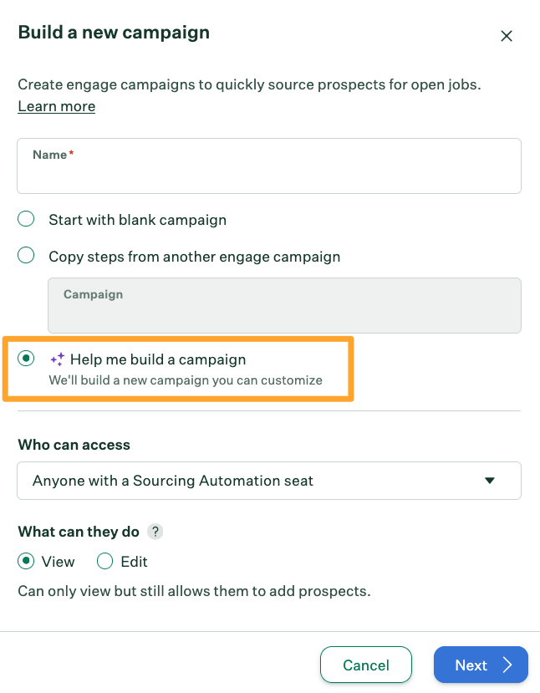Open the Sourcing Automation seat access dropdown

click(x=268, y=481)
